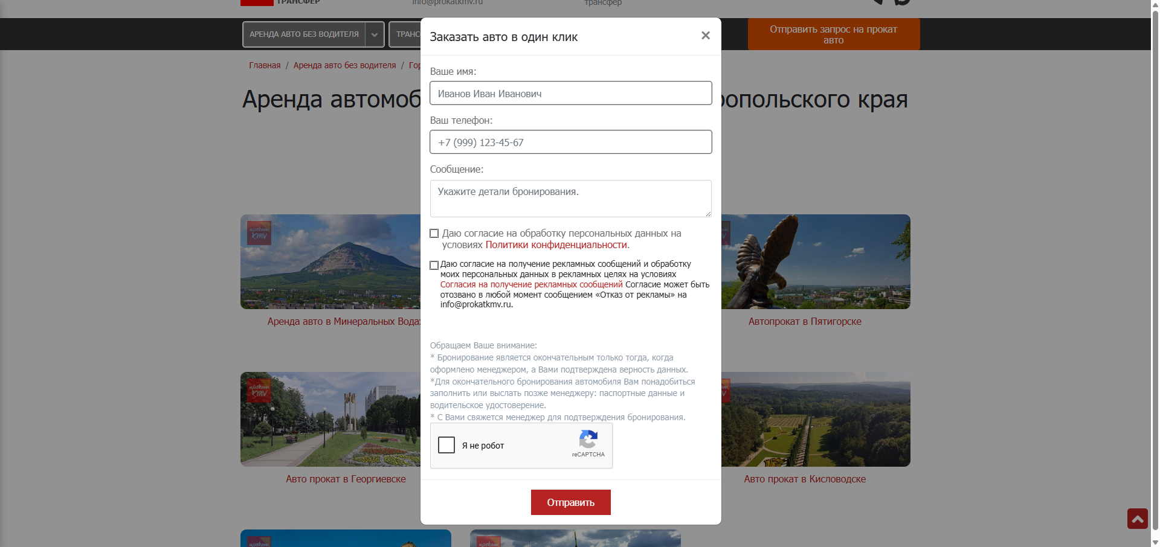Go to Главная breadcrumb
Viewport: 1160px width, 547px height.
pyautogui.click(x=265, y=65)
